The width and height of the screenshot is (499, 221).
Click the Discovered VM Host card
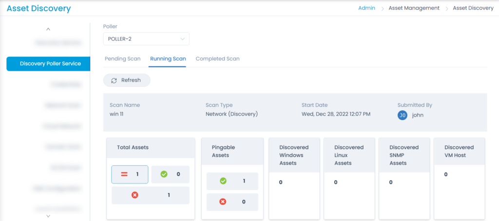(x=460, y=179)
